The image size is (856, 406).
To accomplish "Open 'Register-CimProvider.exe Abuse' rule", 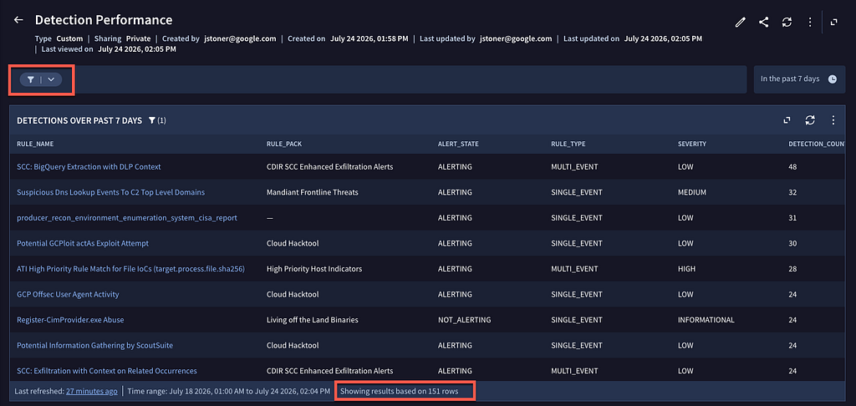I will pos(70,320).
